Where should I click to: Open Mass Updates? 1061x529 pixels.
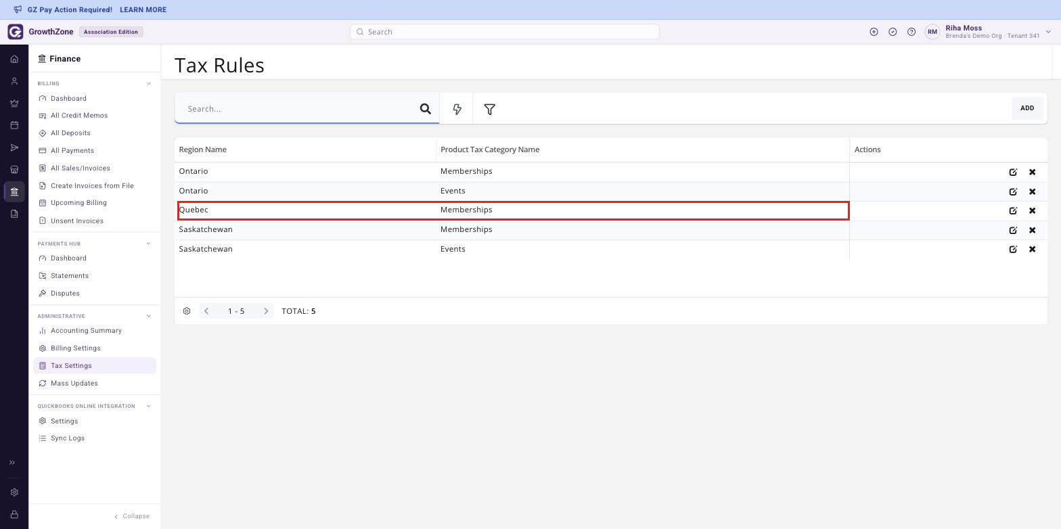(x=74, y=384)
